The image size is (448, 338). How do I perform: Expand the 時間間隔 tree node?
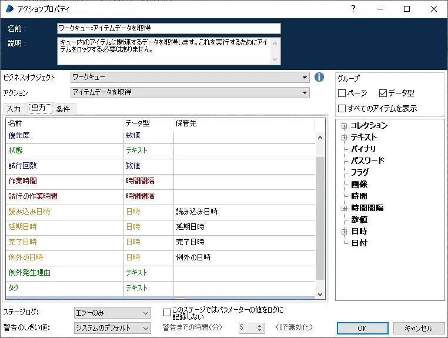point(345,208)
